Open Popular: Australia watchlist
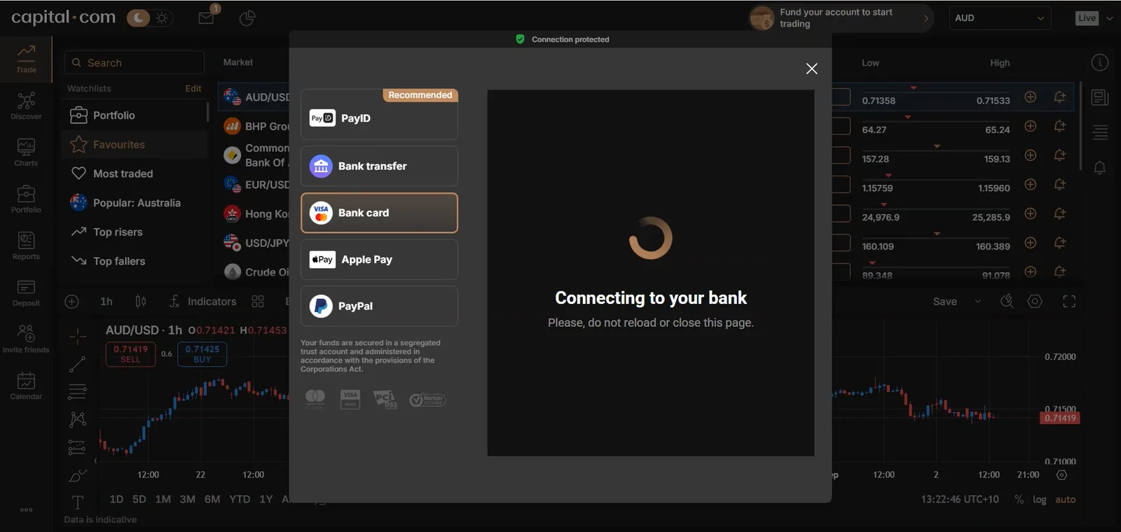The height and width of the screenshot is (532, 1121). pyautogui.click(x=135, y=203)
